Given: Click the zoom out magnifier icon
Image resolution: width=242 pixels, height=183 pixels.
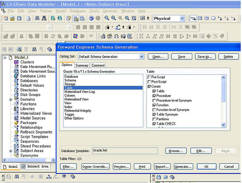Looking at the screenshot, I should coord(107,18).
